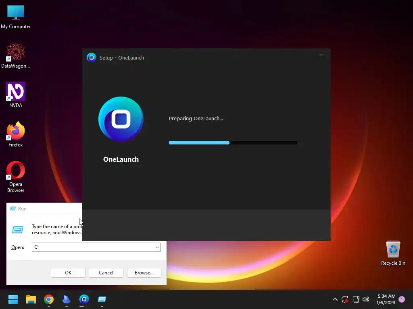
Task: Click the 'Preparing OneLaunch...' status text
Action: (196, 119)
